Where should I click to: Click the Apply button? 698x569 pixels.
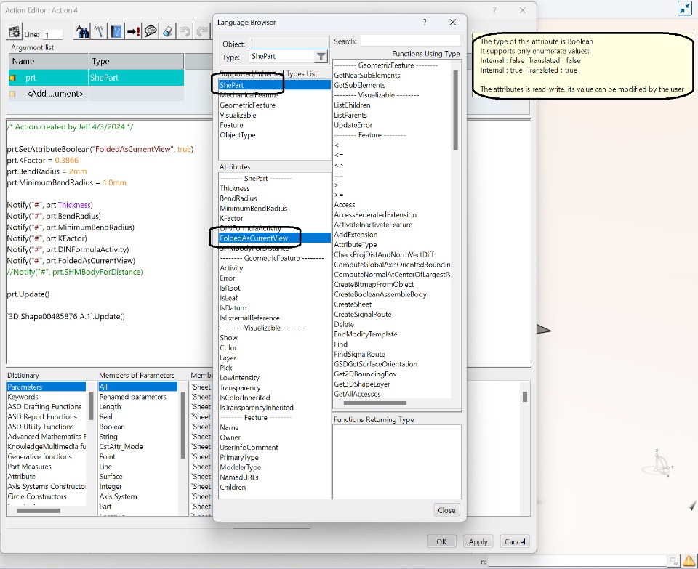pyautogui.click(x=478, y=541)
